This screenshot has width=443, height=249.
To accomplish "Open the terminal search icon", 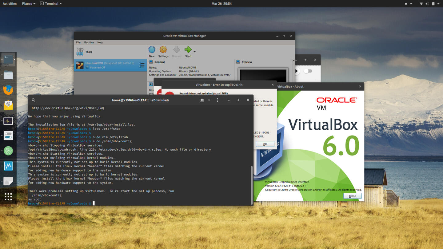I will tap(33, 100).
